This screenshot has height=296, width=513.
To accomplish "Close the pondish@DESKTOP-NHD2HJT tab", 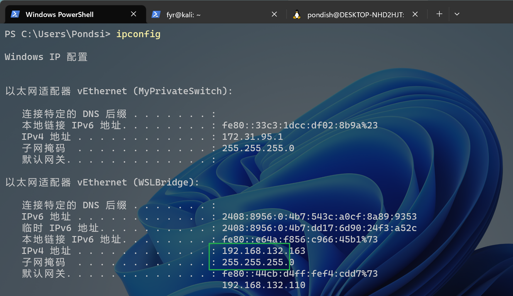I will click(x=415, y=14).
